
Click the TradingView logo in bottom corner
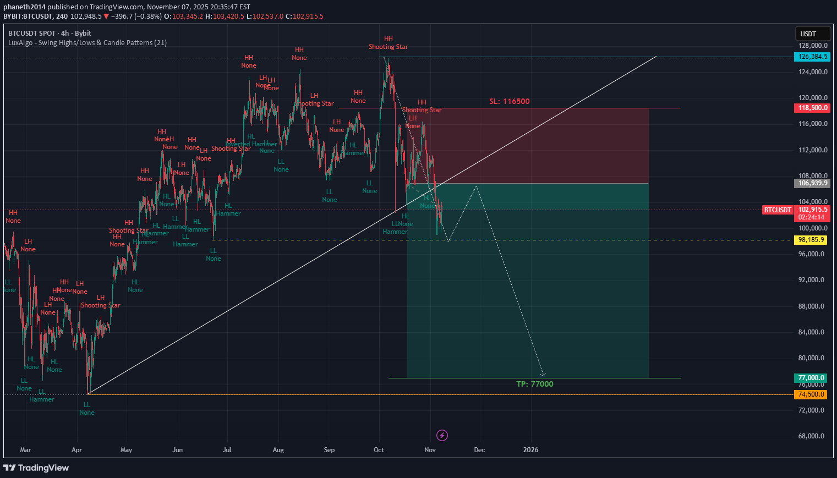click(x=36, y=468)
